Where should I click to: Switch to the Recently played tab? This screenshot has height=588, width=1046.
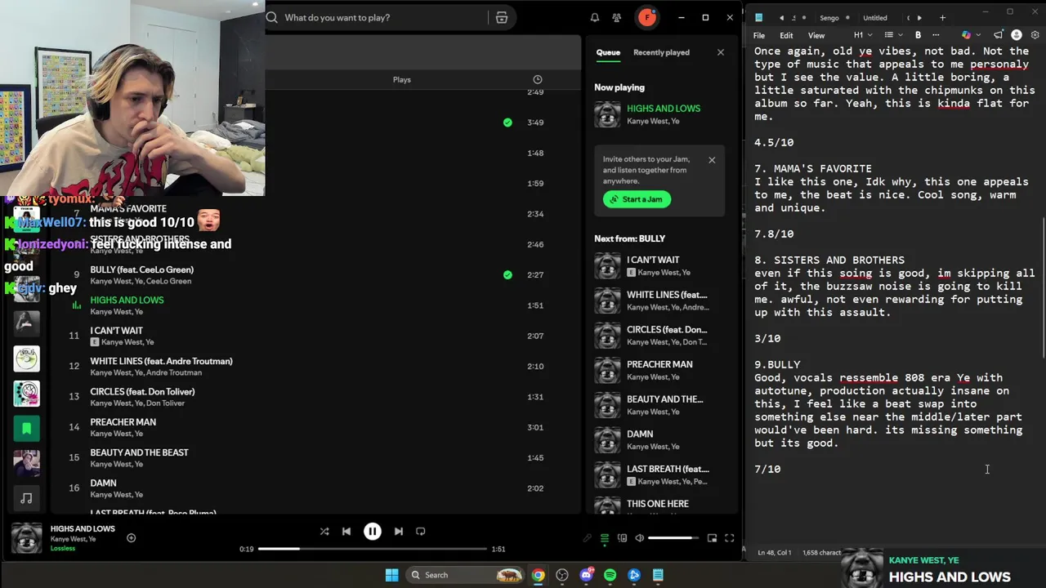pos(661,52)
